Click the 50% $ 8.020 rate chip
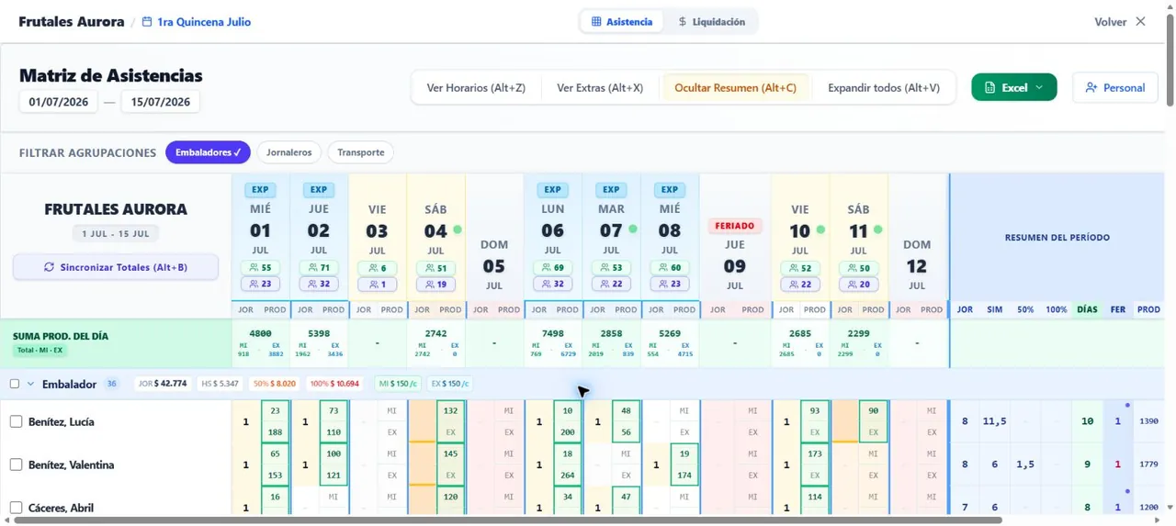The width and height of the screenshot is (1176, 526). click(274, 384)
